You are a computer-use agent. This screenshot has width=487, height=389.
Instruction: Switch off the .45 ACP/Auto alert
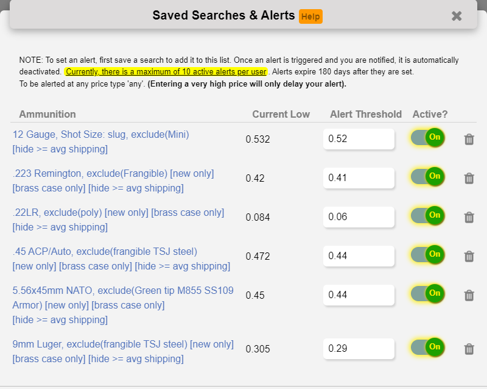[428, 254]
